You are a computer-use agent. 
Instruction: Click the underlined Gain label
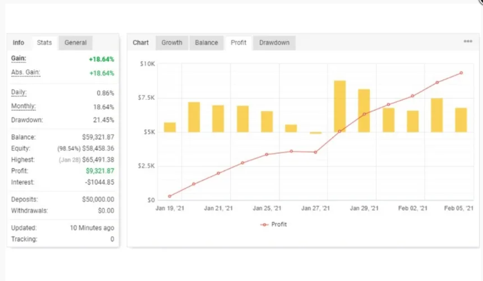click(x=18, y=59)
